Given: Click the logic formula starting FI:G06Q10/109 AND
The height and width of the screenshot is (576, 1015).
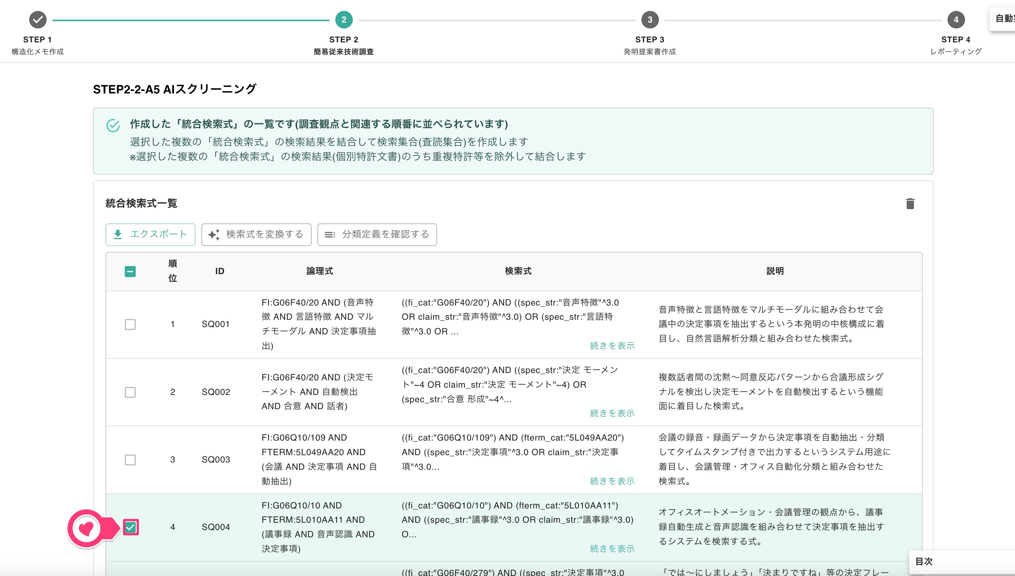Looking at the screenshot, I should click(319, 459).
